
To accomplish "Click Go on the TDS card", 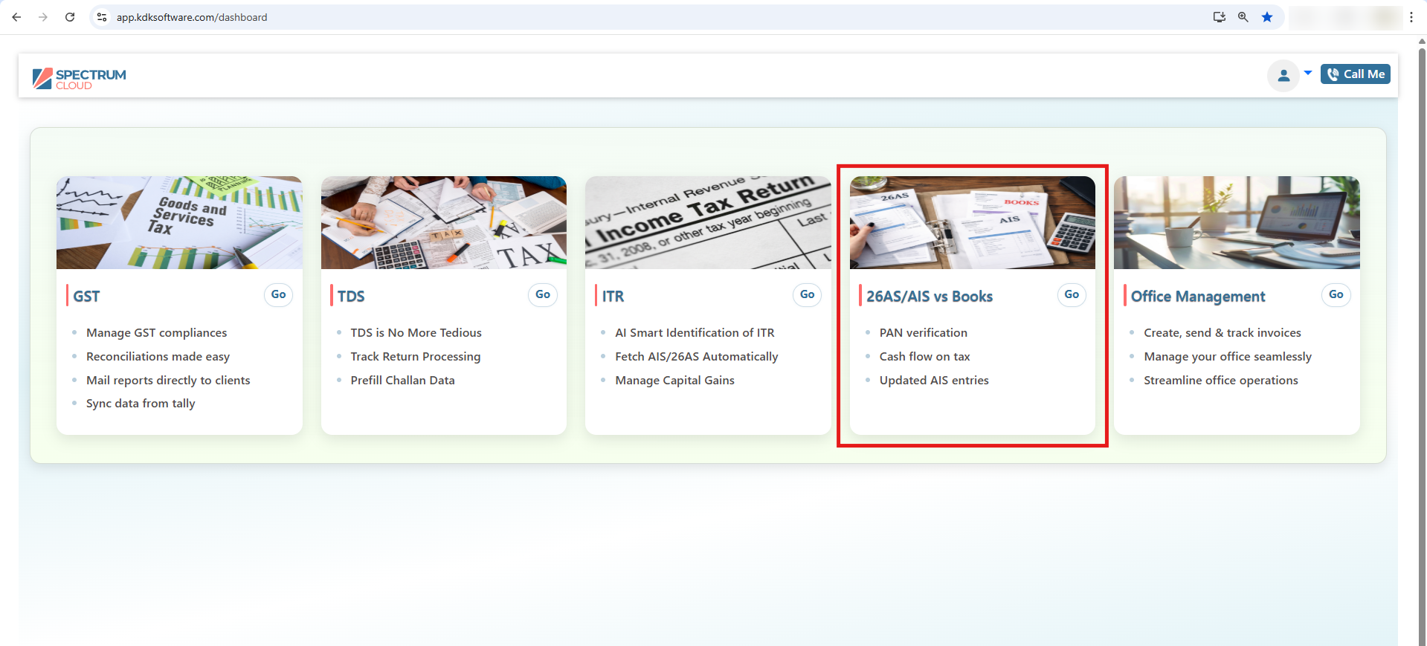I will click(x=543, y=295).
